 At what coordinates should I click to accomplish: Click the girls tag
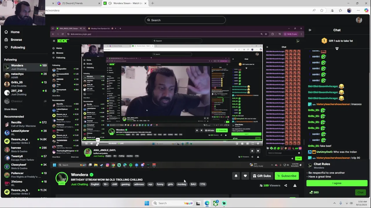click(x=170, y=184)
